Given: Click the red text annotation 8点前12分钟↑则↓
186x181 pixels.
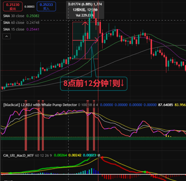Looking at the screenshot, I should click(94, 84).
